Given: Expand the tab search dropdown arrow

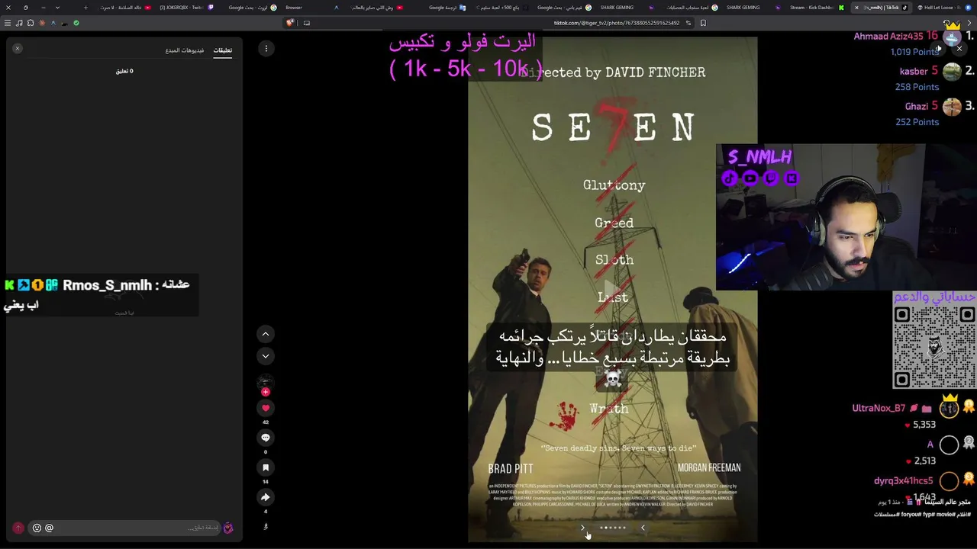Looking at the screenshot, I should pos(56,8).
